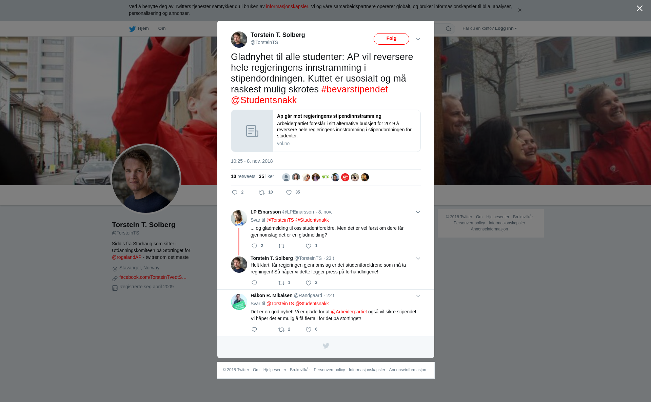Open LP Einarsson tweet options chevron
The height and width of the screenshot is (402, 651).
tap(418, 212)
